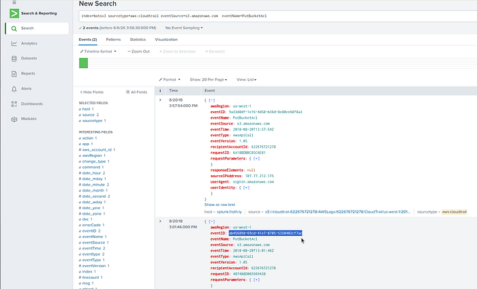The image size is (477, 289).
Task: Click userAgent value signin.amazonaws.com
Action: pyautogui.click(x=253, y=182)
